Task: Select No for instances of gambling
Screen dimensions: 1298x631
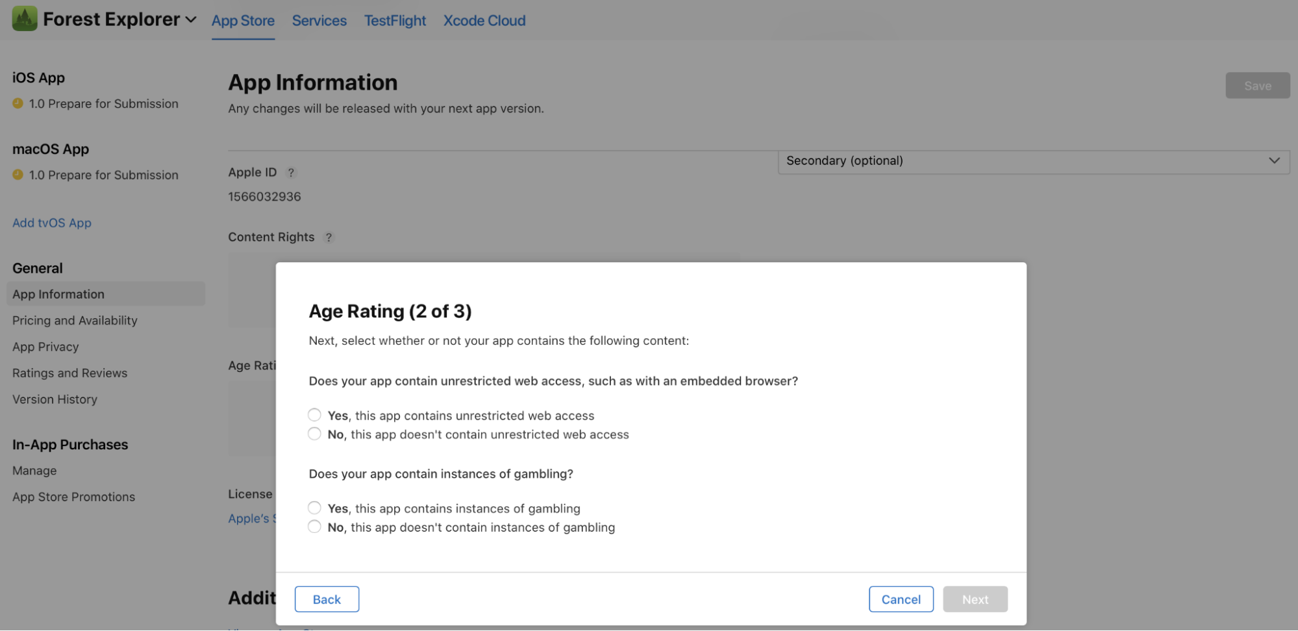Action: pyautogui.click(x=314, y=526)
